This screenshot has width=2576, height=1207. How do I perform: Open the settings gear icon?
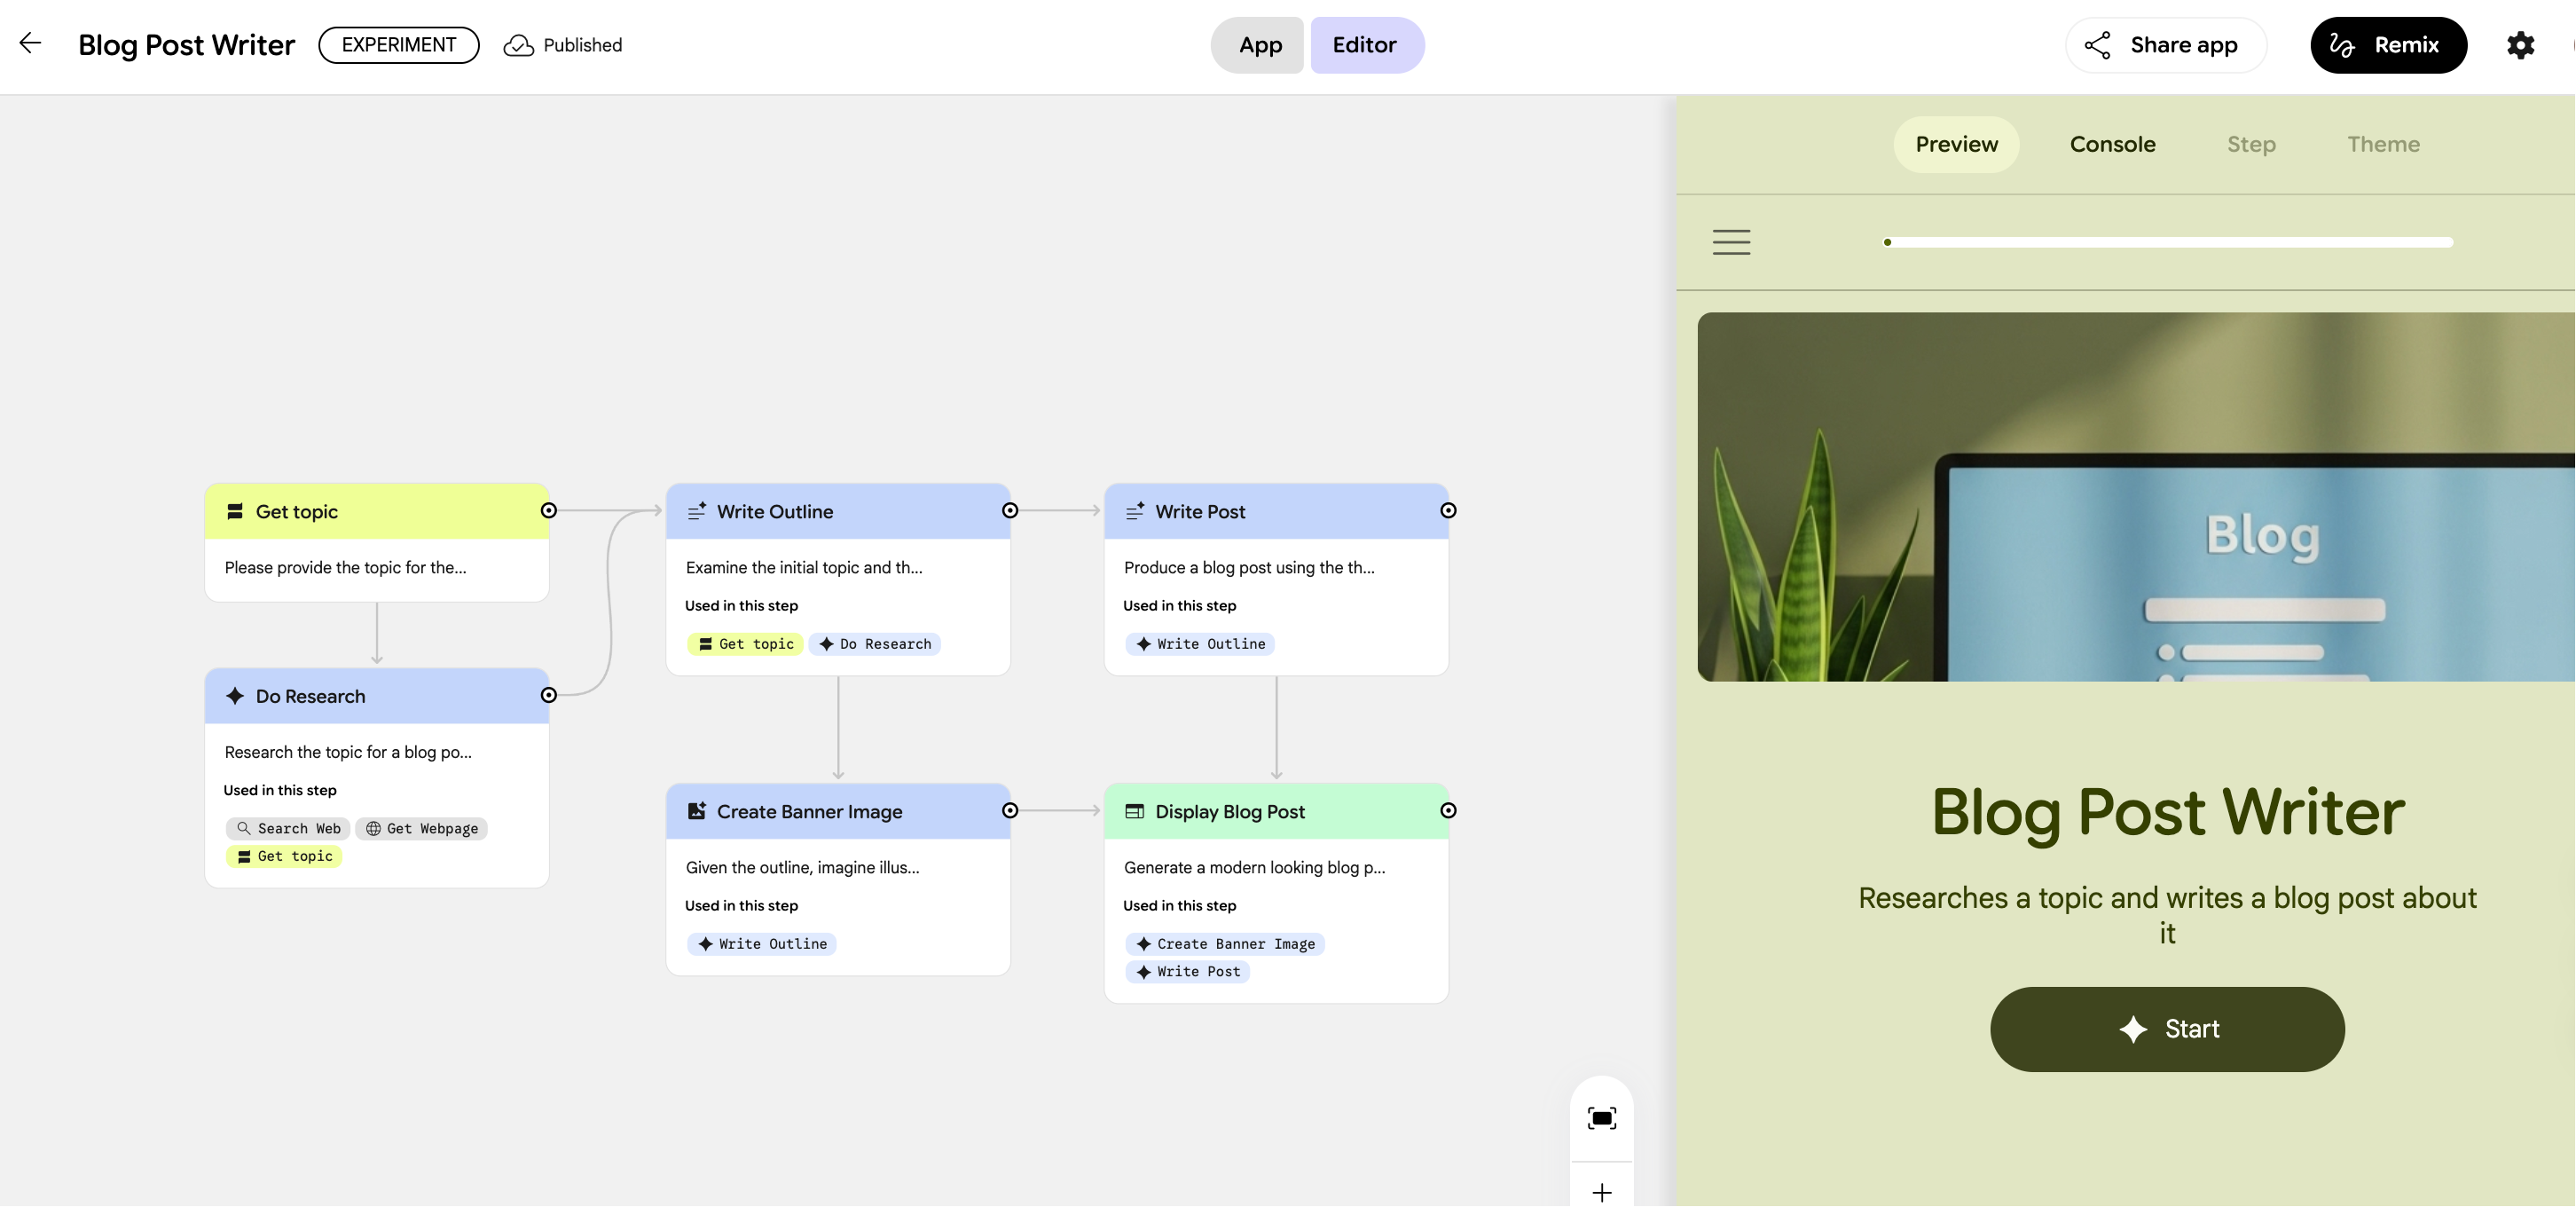tap(2520, 45)
